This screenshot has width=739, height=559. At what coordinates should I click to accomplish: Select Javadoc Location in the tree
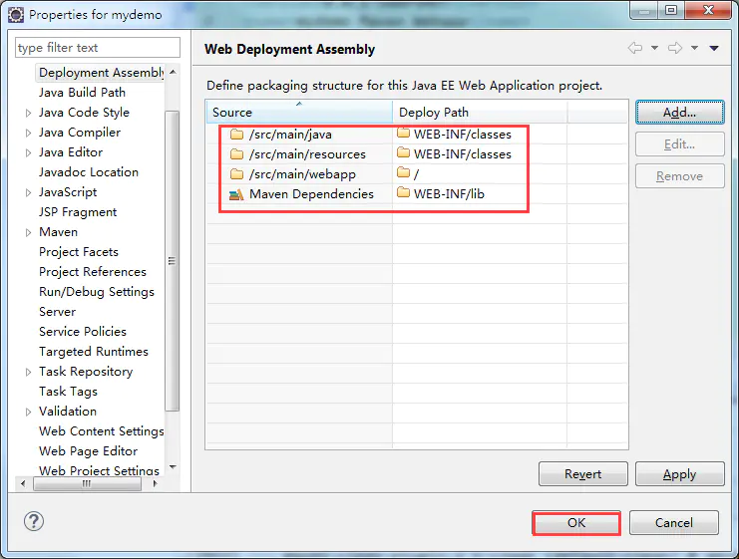pyautogui.click(x=89, y=172)
